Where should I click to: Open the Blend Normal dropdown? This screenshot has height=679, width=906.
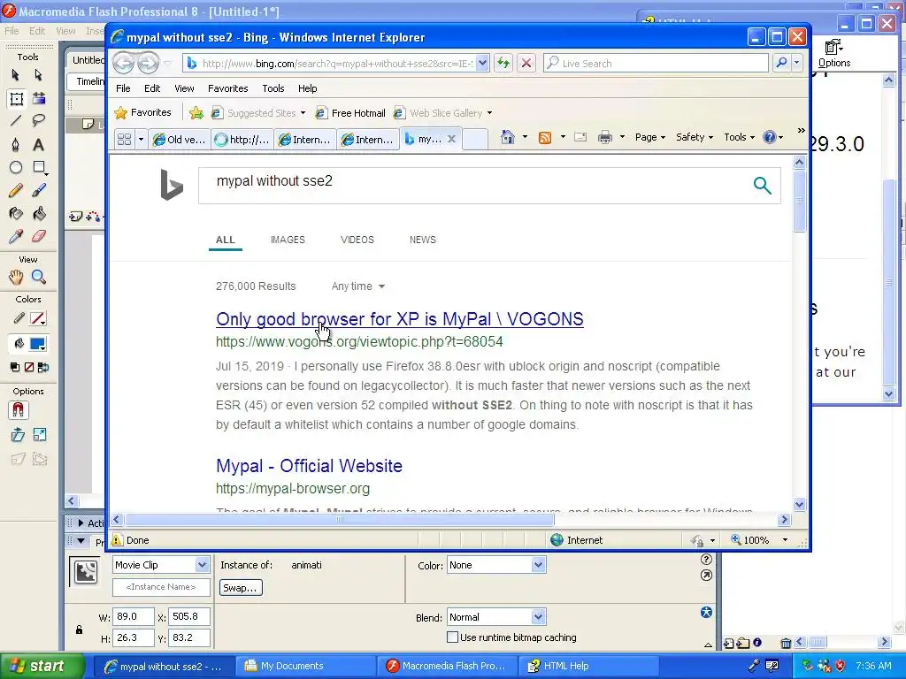coord(538,616)
